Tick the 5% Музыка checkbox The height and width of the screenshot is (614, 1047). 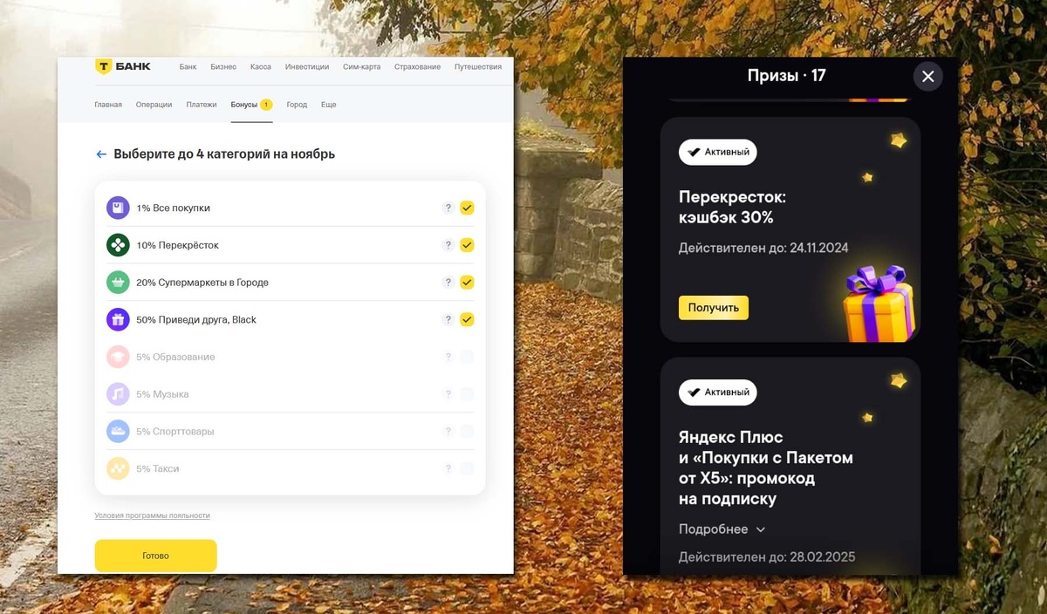click(x=467, y=394)
